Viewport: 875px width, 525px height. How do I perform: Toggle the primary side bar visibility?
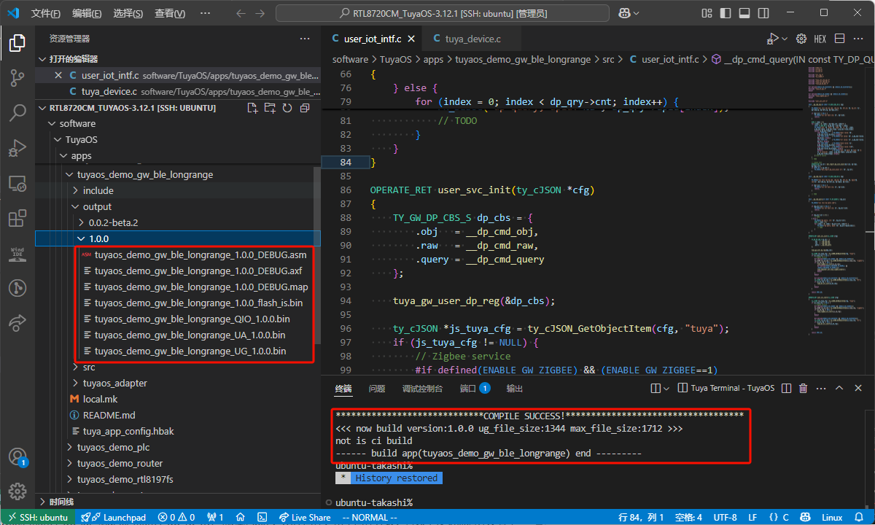point(726,13)
